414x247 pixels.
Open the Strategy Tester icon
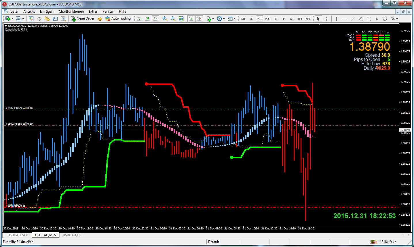pyautogui.click(x=63, y=19)
